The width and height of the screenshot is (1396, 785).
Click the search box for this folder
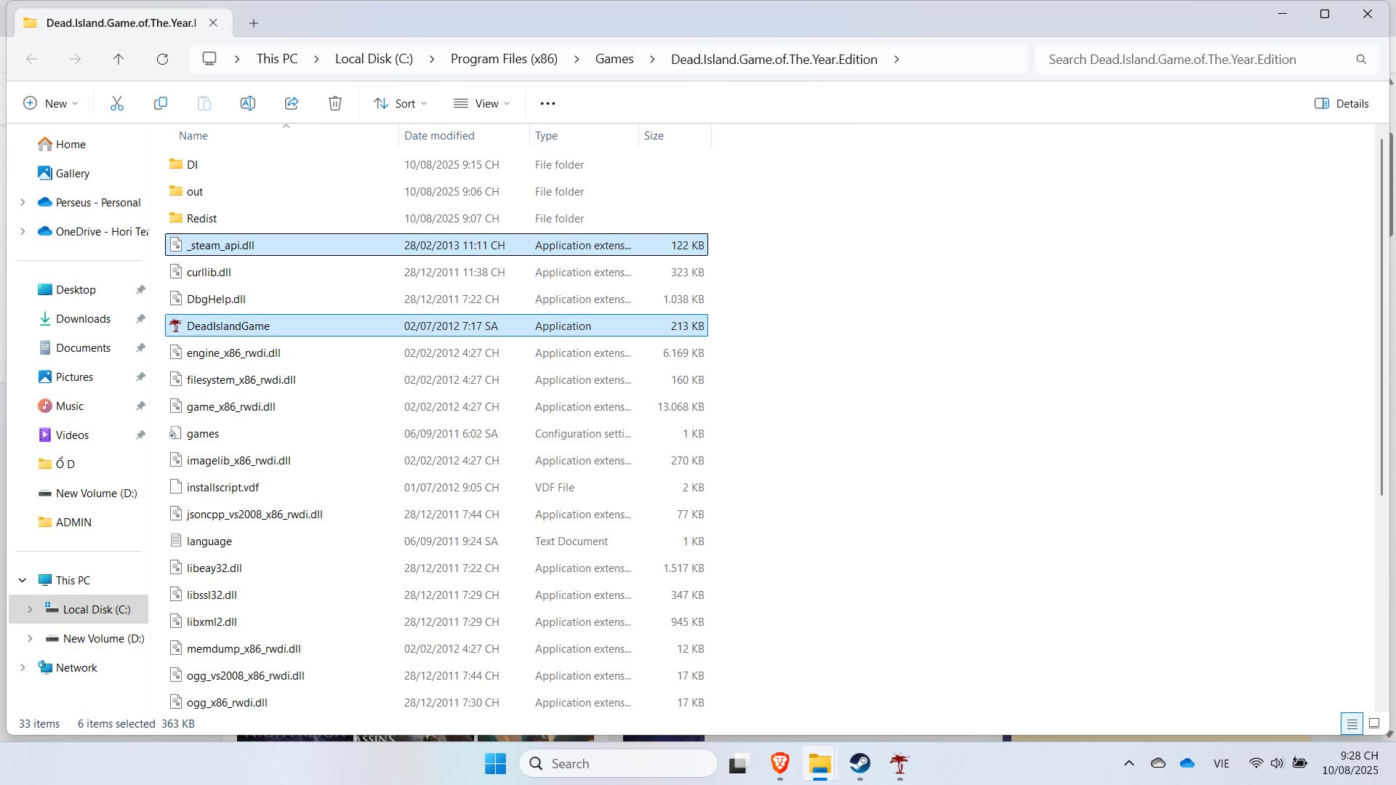[1200, 60]
